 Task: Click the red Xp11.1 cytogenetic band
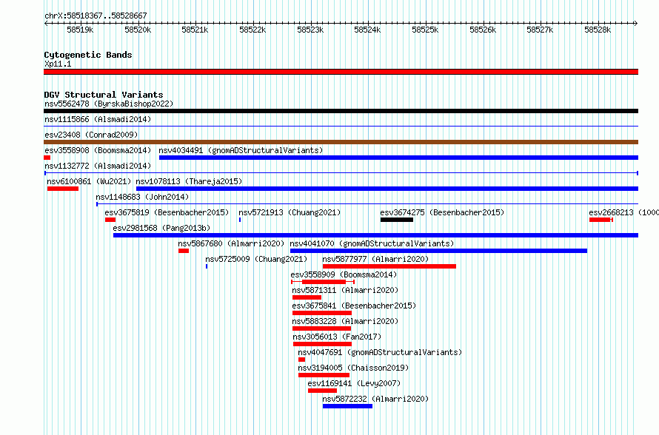[341, 72]
